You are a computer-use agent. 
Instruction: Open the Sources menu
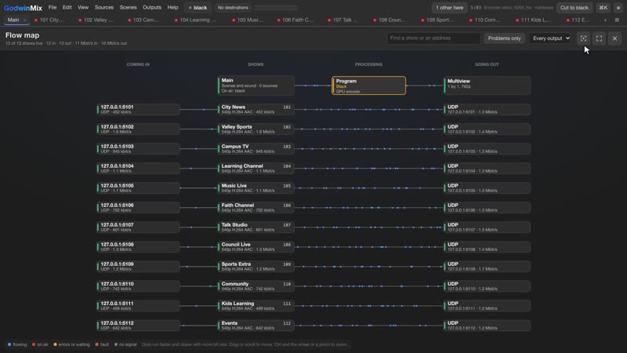[104, 8]
